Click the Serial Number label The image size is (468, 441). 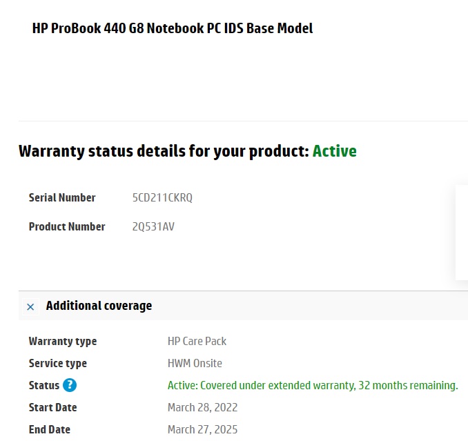pyautogui.click(x=62, y=197)
